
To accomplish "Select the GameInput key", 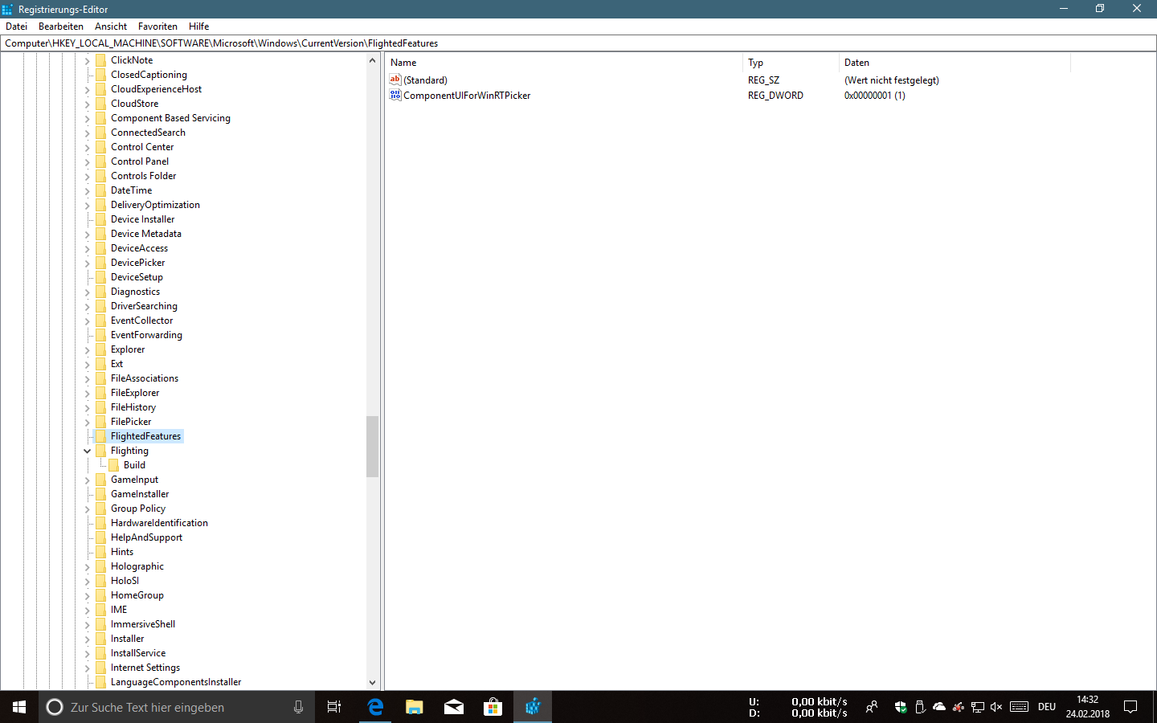I will (x=134, y=480).
